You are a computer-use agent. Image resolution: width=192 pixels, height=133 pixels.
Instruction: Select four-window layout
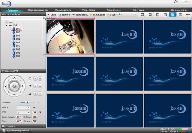point(150,14)
